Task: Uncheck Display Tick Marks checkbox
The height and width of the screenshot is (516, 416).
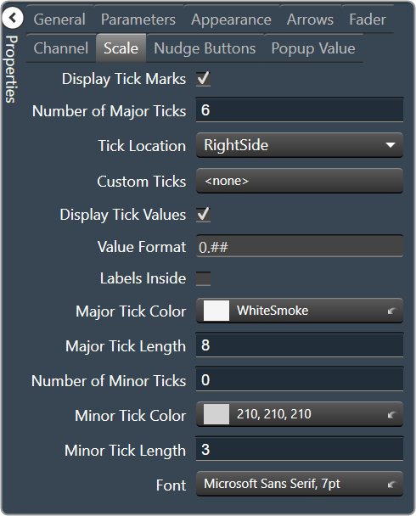Action: pos(203,79)
